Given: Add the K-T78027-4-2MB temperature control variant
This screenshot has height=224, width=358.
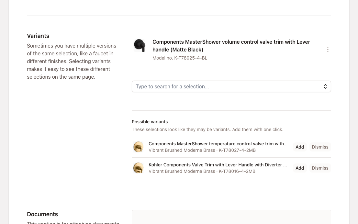Looking at the screenshot, I should point(299,147).
